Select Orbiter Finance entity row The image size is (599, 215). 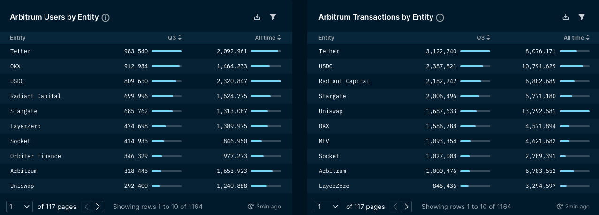(146, 156)
